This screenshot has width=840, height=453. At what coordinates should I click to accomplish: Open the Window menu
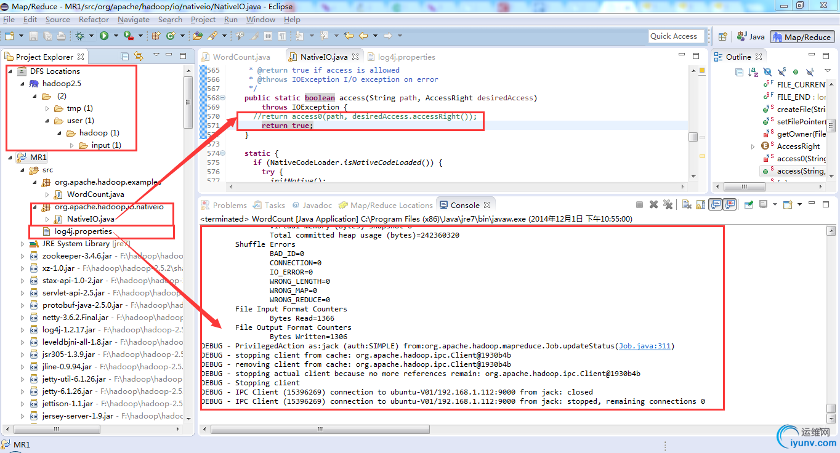(260, 20)
